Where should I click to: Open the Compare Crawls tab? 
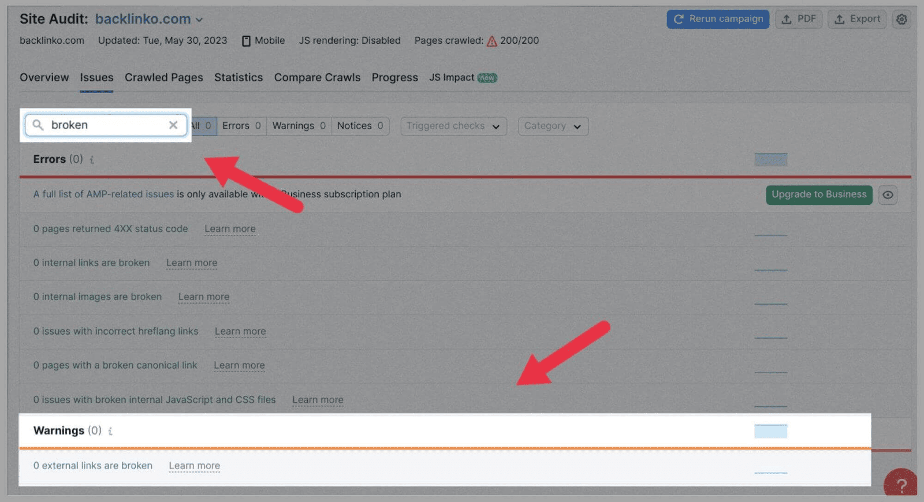click(317, 77)
